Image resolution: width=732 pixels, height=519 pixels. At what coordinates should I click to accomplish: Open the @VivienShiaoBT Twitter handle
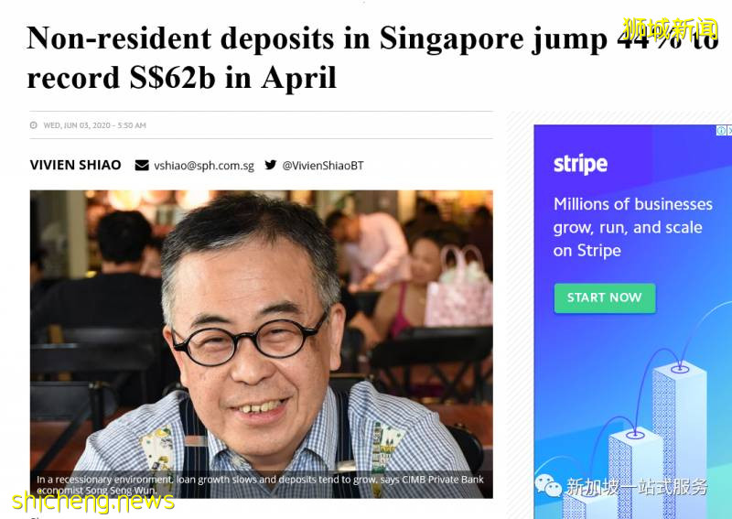coord(323,166)
